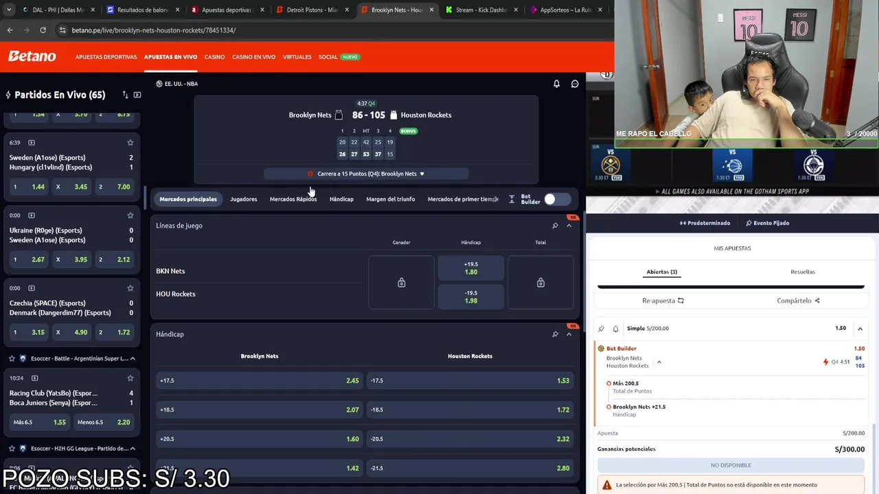The width and height of the screenshot is (879, 494).
Task: Star the Esoccer Battle Argentinian Super League
Action: [x=12, y=358]
